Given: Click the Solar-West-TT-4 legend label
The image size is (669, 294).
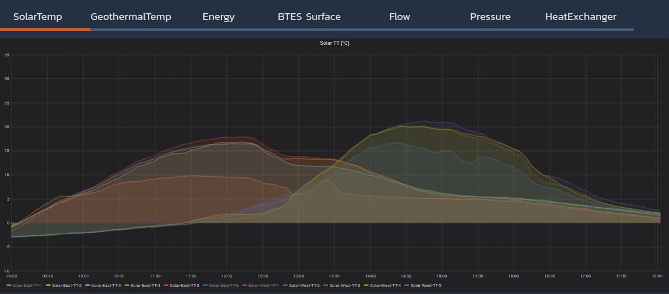Looking at the screenshot, I should [x=386, y=285].
